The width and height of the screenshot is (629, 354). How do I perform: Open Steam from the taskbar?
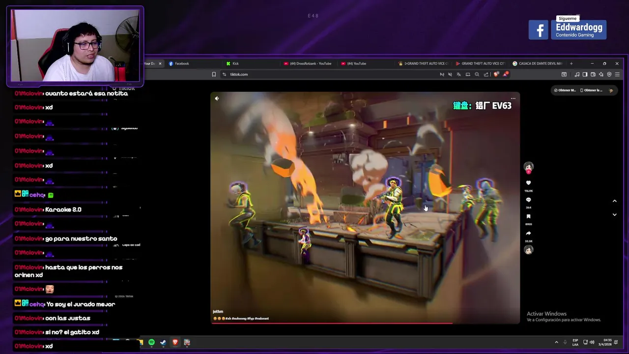[163, 342]
